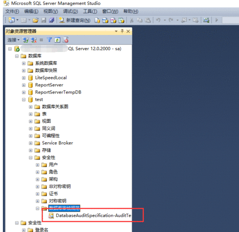Open the 窗口(W) menu
The width and height of the screenshot is (239, 232).
110,11
